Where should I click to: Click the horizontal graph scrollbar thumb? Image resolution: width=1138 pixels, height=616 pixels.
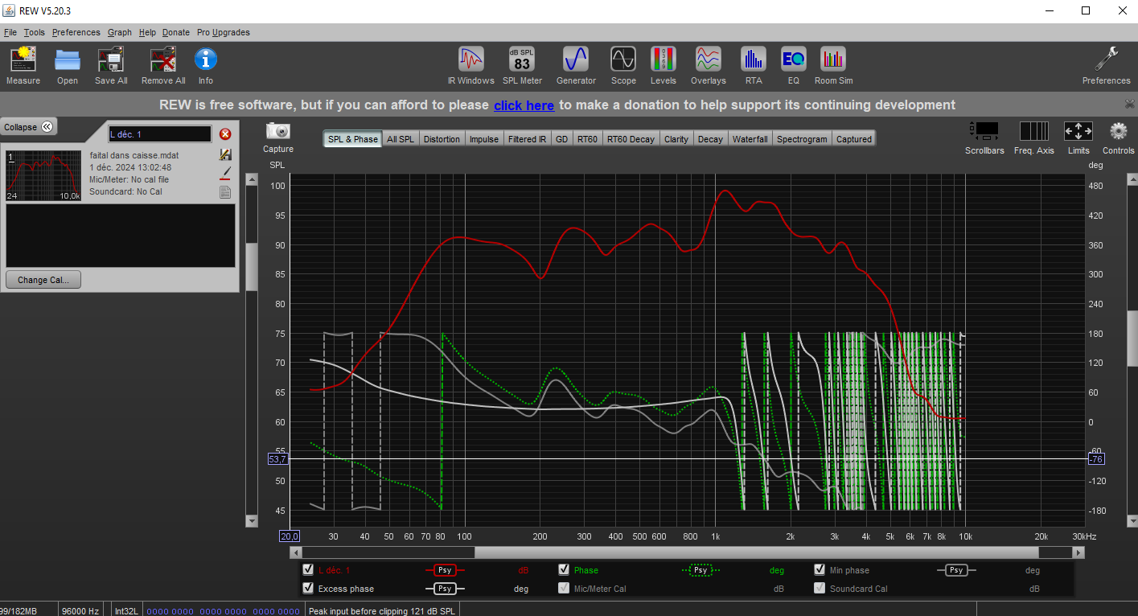[x=756, y=552]
